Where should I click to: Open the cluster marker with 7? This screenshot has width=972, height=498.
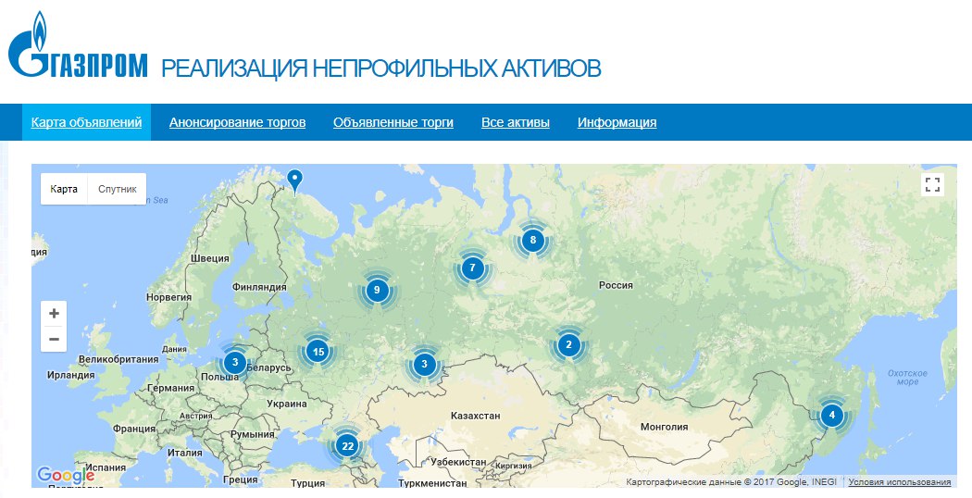pyautogui.click(x=472, y=268)
